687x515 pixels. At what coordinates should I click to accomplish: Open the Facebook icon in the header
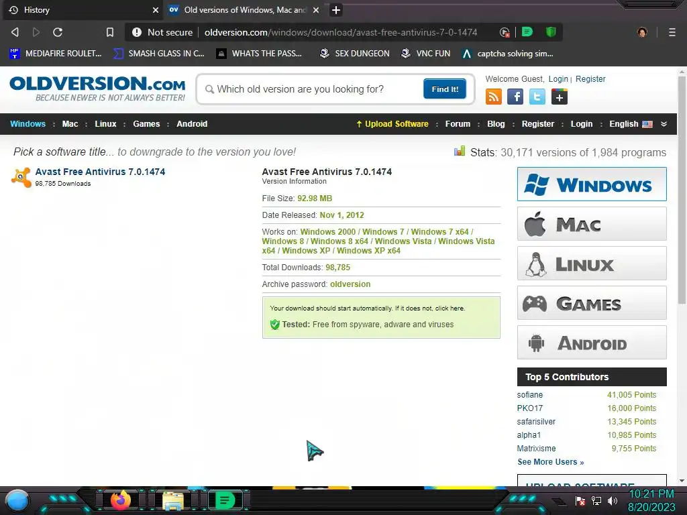click(x=515, y=97)
